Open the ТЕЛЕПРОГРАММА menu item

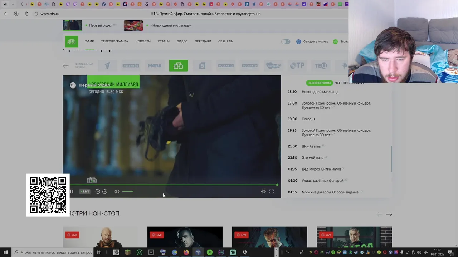pyautogui.click(x=114, y=41)
